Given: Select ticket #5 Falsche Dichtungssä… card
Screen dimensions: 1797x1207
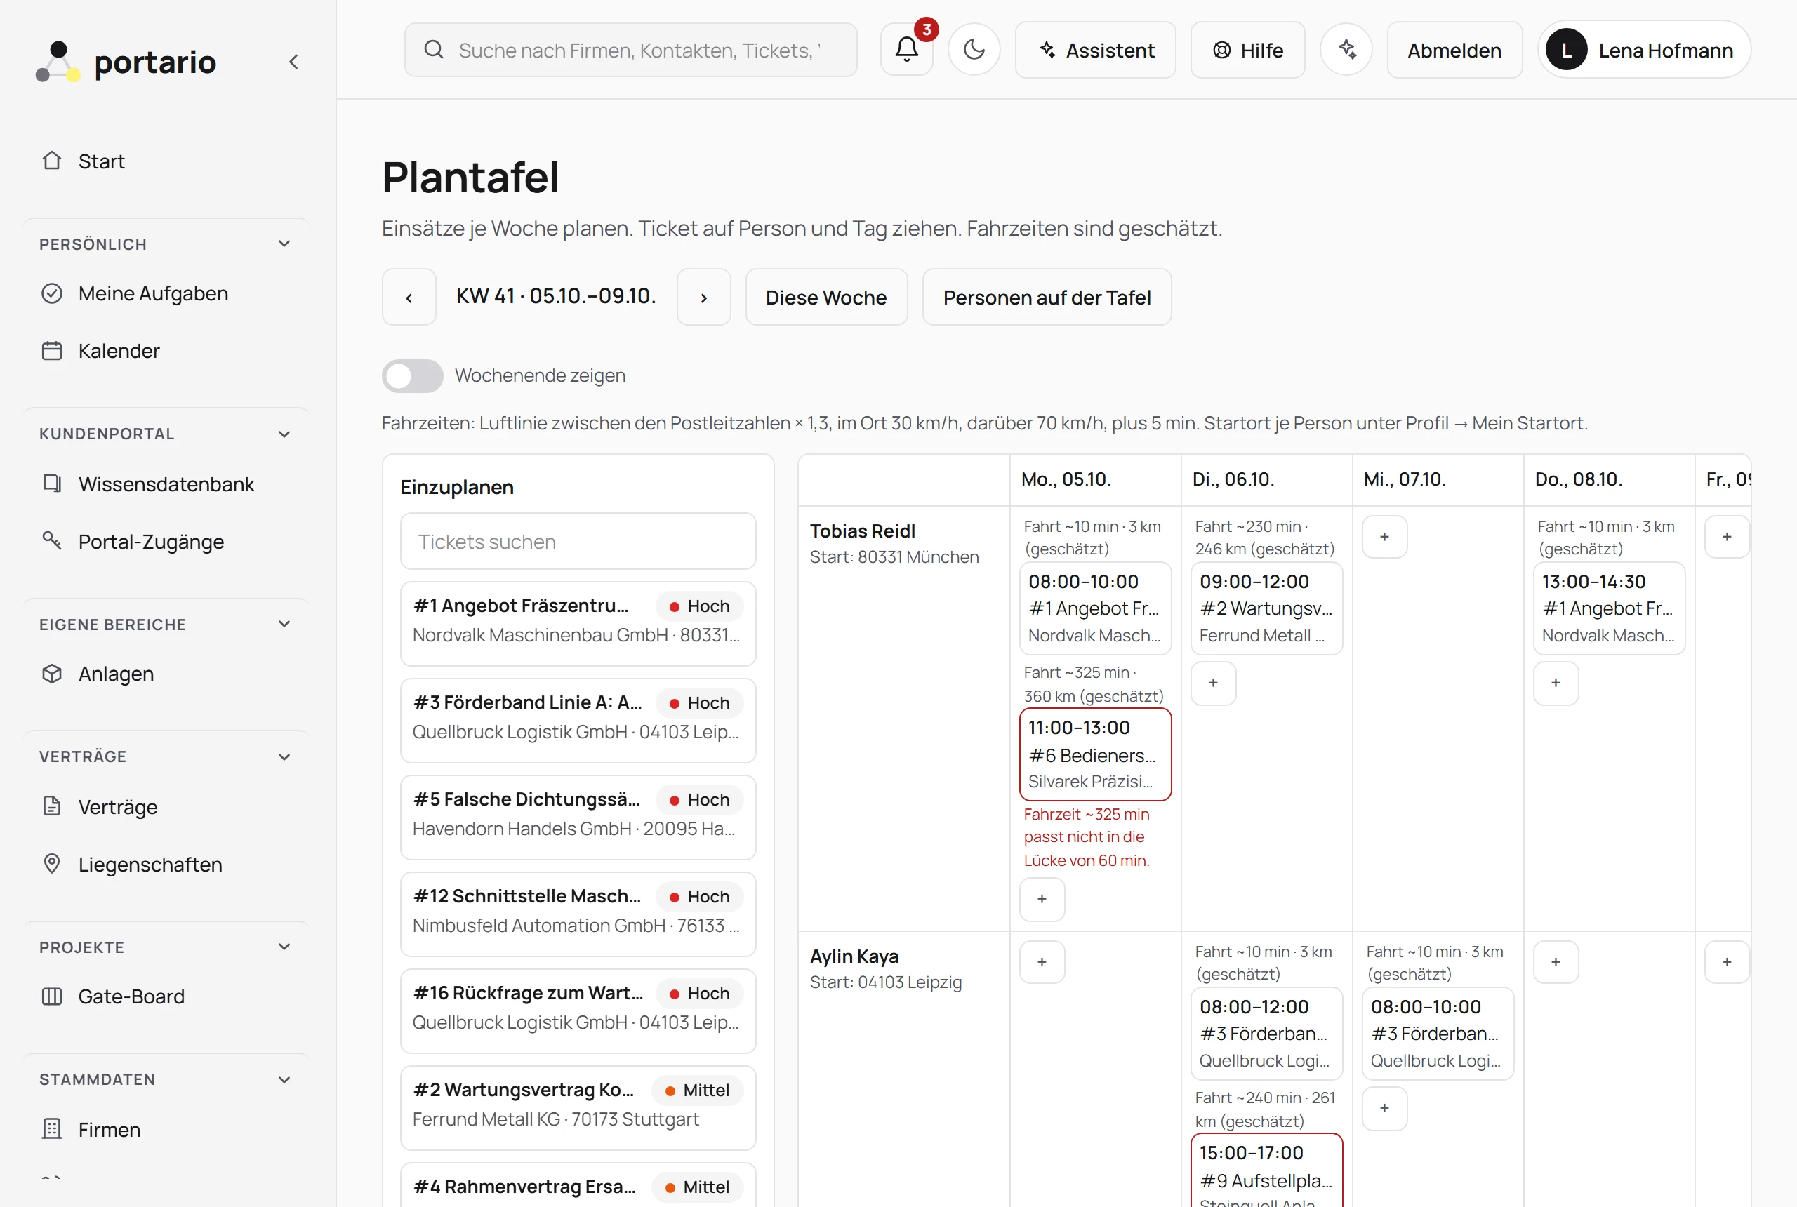Looking at the screenshot, I should (x=578, y=818).
